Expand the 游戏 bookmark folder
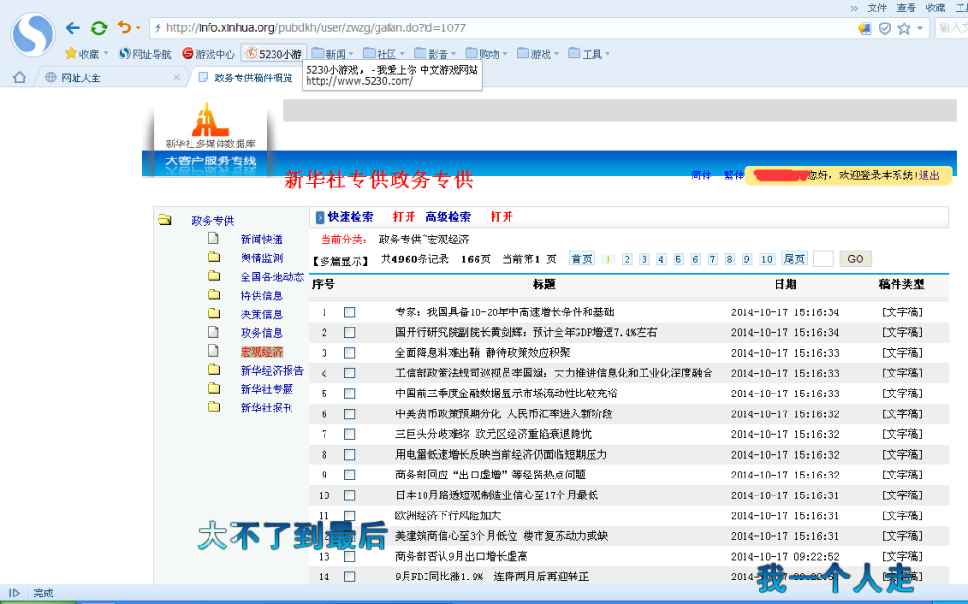The width and height of the screenshot is (968, 604). (x=538, y=54)
